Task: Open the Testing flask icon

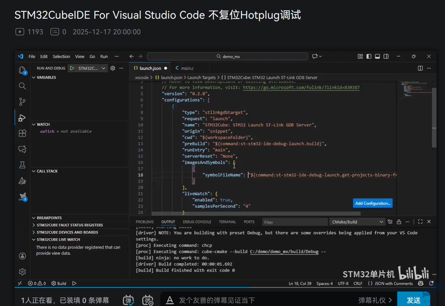Action: point(22,165)
